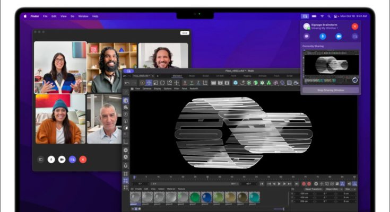Select the blue material sphere swatch

[x=206, y=197]
